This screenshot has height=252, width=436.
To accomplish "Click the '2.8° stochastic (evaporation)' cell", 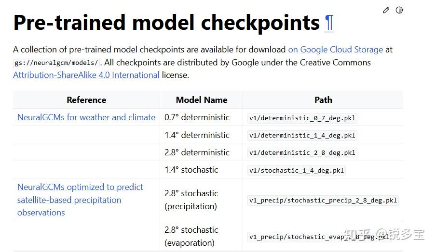I will click(191, 236).
